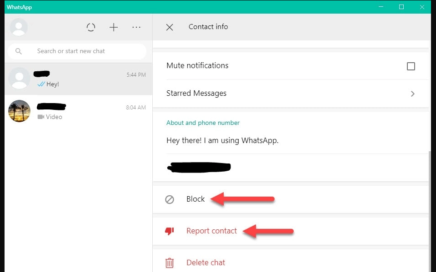This screenshot has height=272, width=436.
Task: Click the status refresh circle icon
Action: point(91,27)
